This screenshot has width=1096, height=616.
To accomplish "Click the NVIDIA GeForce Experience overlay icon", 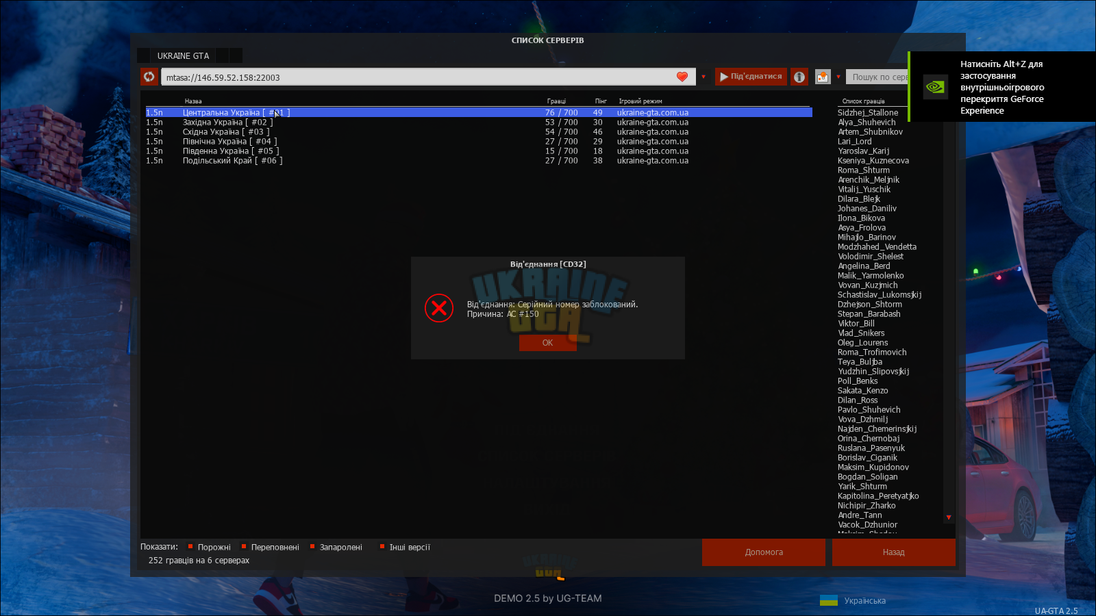I will coord(935,87).
